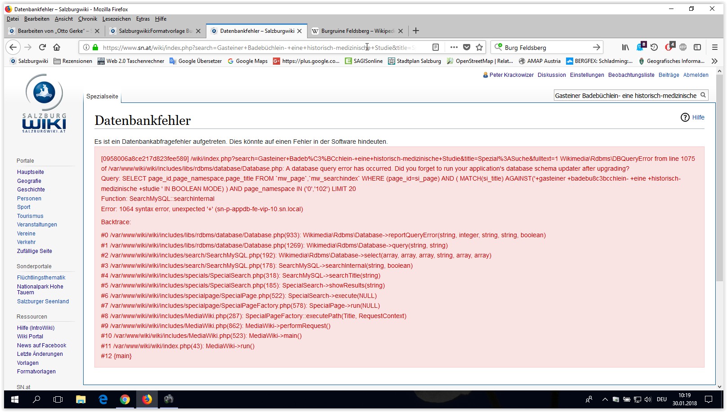This screenshot has height=412, width=727.
Task: Open the Chronik menu
Action: (x=87, y=19)
